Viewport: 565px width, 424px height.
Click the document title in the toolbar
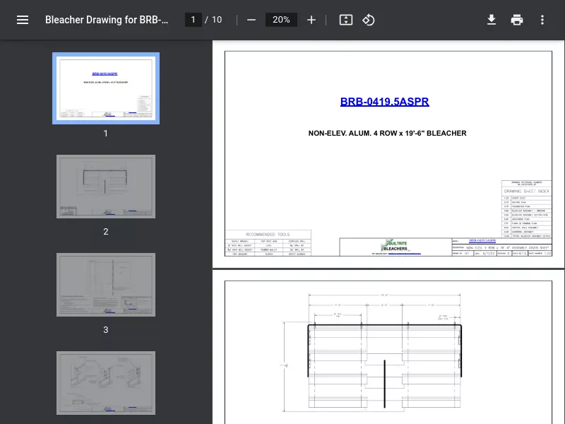[x=107, y=20]
